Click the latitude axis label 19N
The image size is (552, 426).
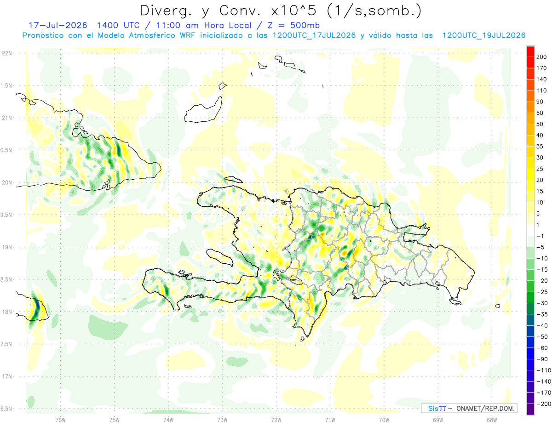point(6,247)
